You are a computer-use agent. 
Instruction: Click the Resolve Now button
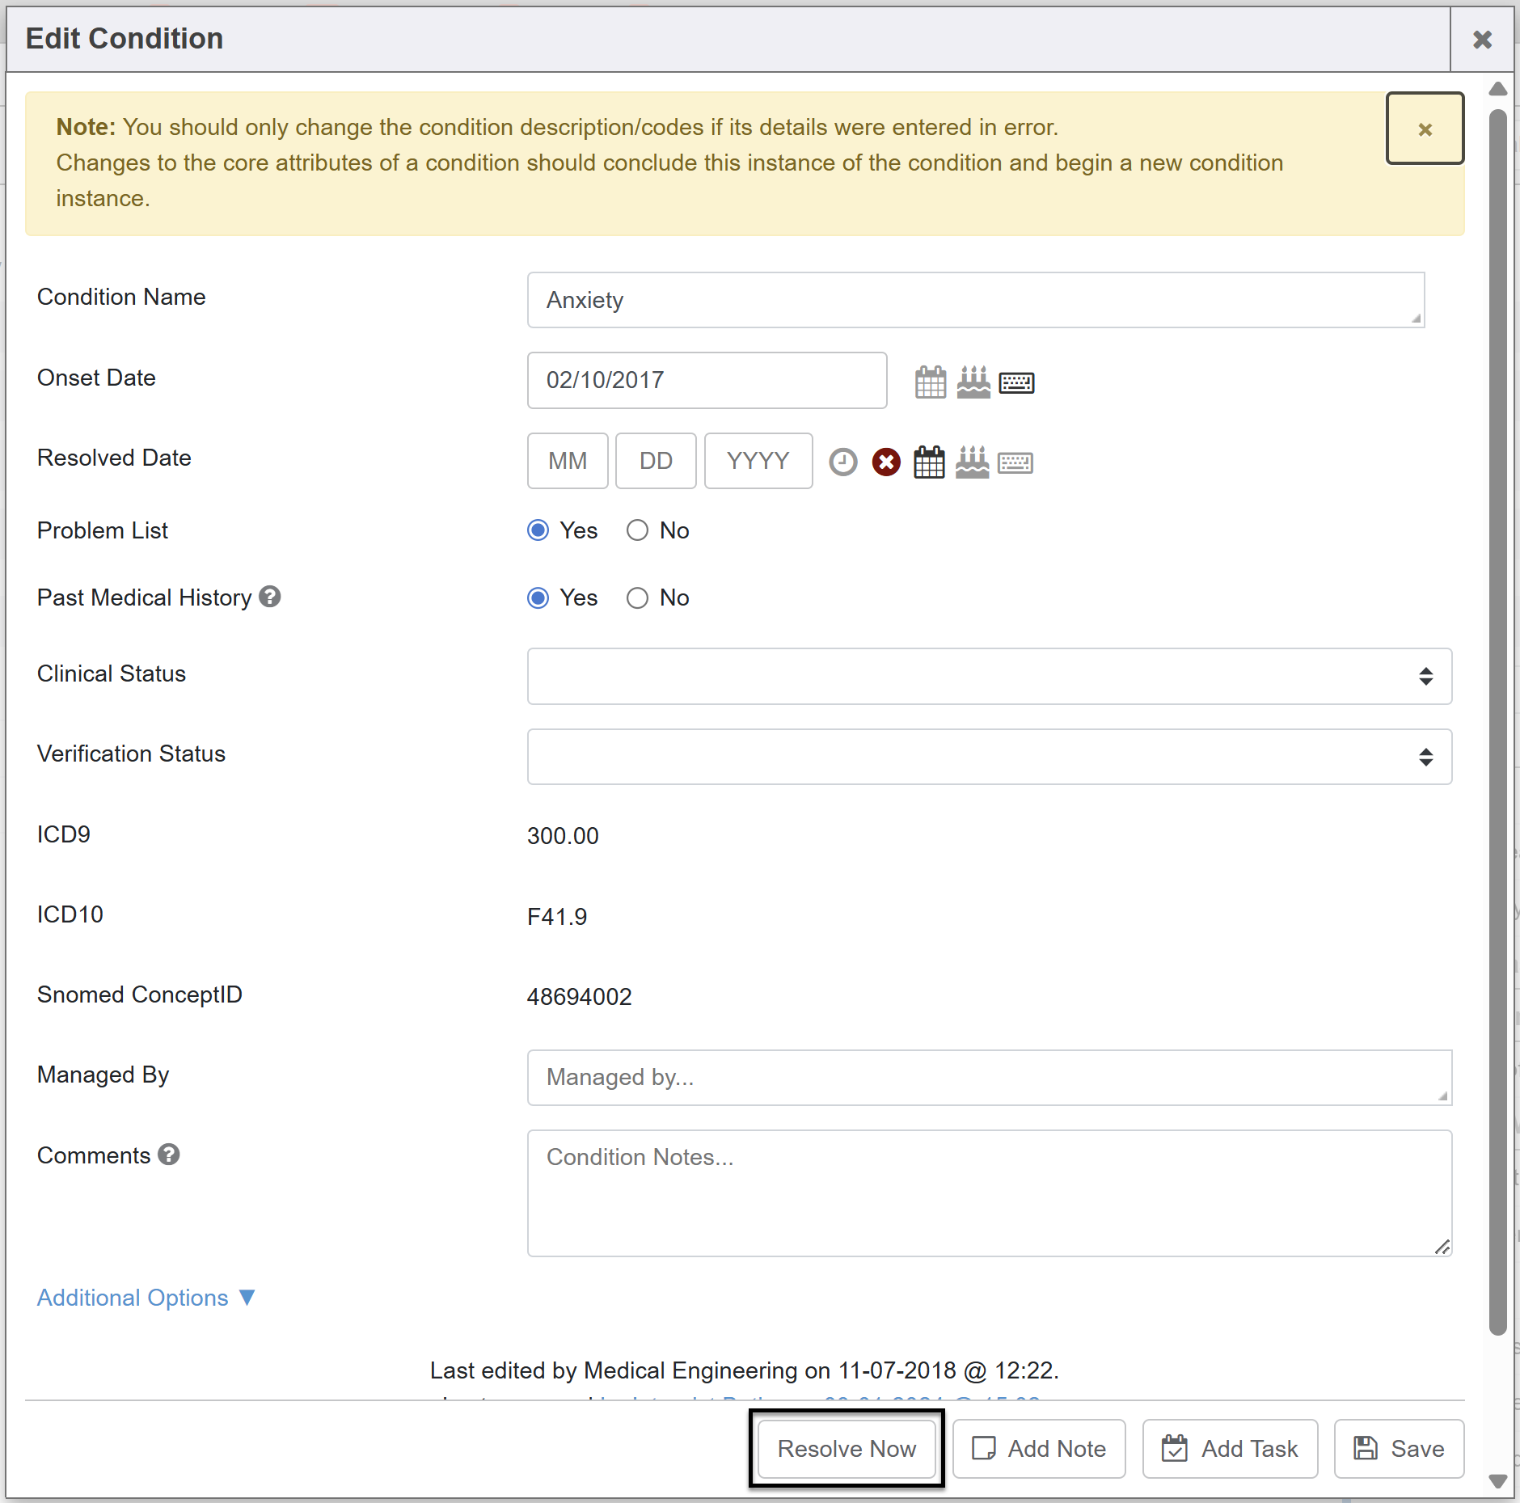tap(847, 1448)
